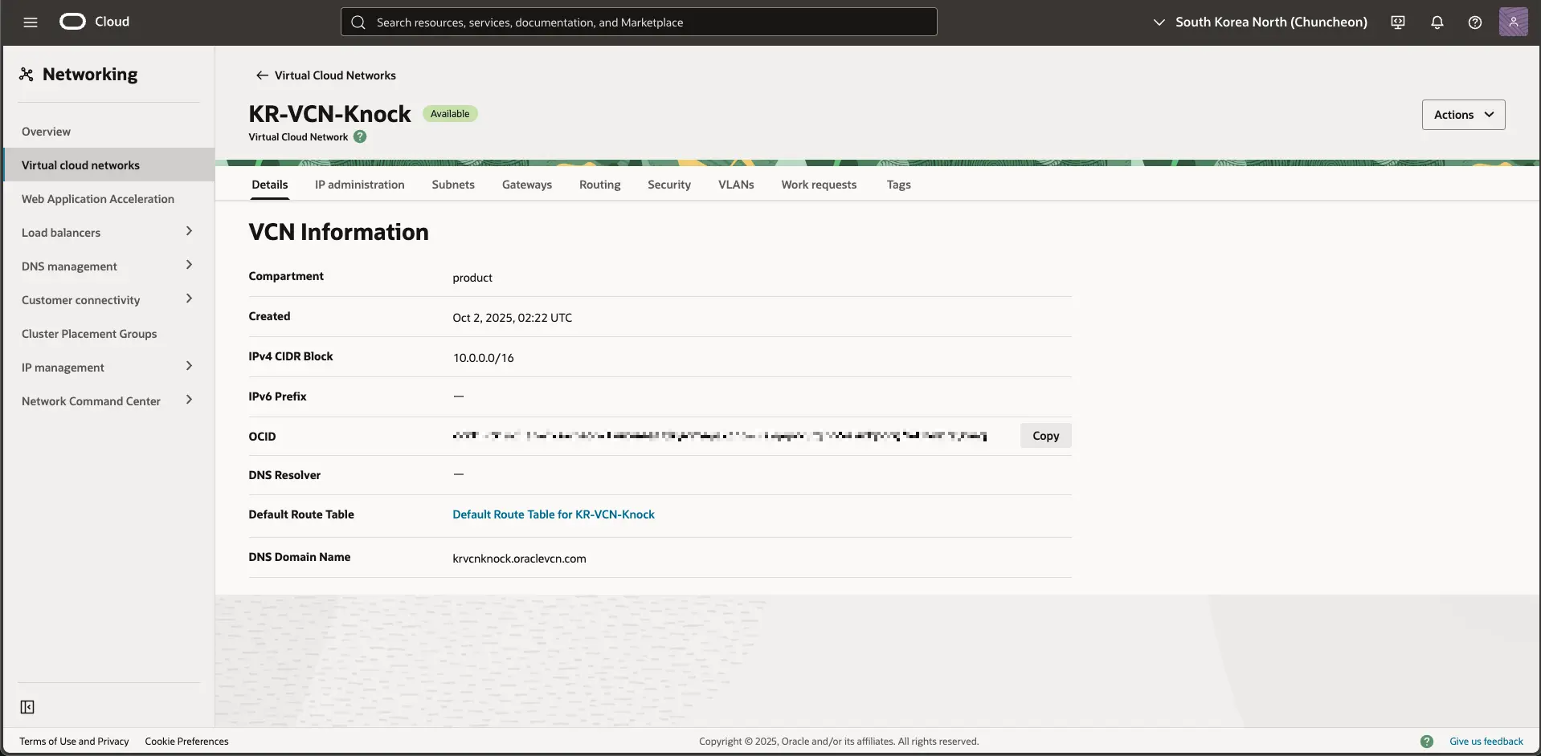
Task: Click the Networking service icon
Action: pos(27,75)
